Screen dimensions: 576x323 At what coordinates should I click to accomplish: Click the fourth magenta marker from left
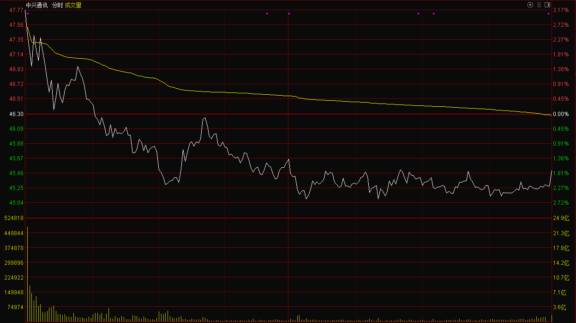(418, 14)
